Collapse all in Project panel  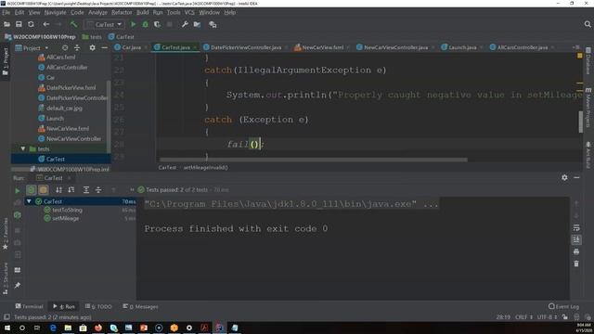point(77,47)
